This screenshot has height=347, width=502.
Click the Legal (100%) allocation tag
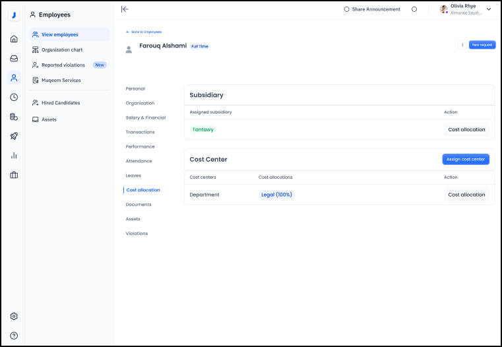(x=276, y=195)
